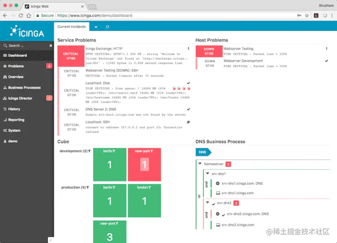
Task: Click acknowledged checkmark on DNS Server 2 row
Action: click(188, 109)
